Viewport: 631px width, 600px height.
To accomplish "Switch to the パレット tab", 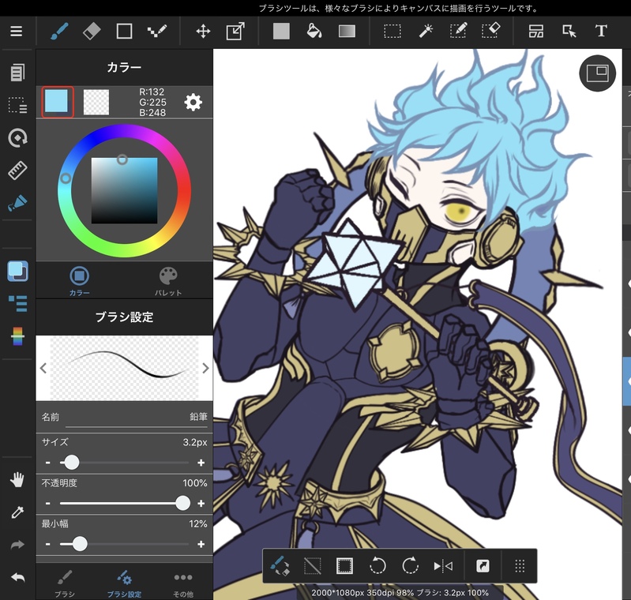I will coord(168,281).
